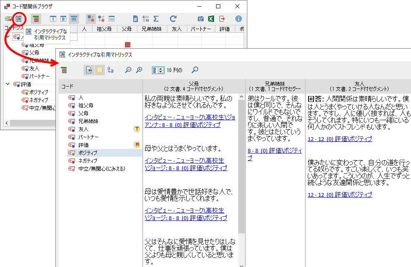This screenshot has height=267, width=411.
Task: Click the 兄弟姉妹 column header in main window
Action: pyautogui.click(x=152, y=29)
